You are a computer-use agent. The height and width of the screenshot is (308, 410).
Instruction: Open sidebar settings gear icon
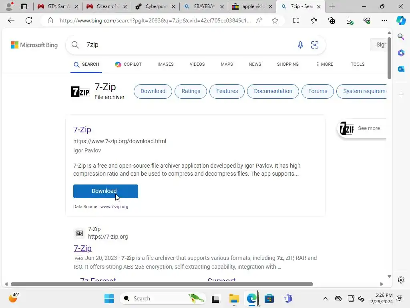(401, 280)
